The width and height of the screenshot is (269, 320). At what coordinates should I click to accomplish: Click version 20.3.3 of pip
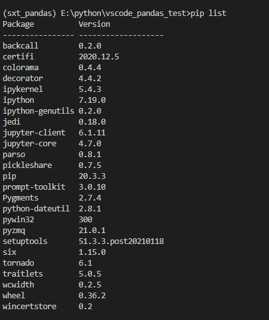coord(92,176)
